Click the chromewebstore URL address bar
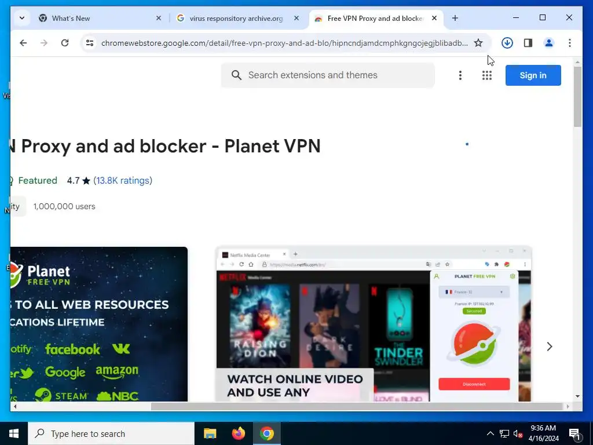Screen dimensions: 593x445 point(284,43)
